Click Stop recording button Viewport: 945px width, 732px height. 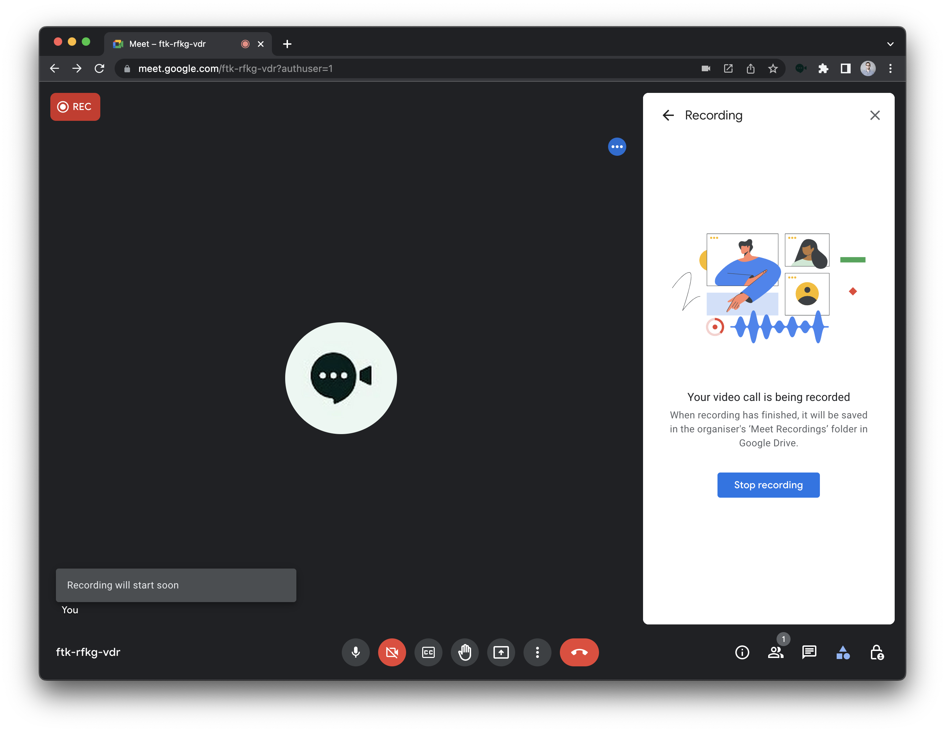(x=769, y=484)
